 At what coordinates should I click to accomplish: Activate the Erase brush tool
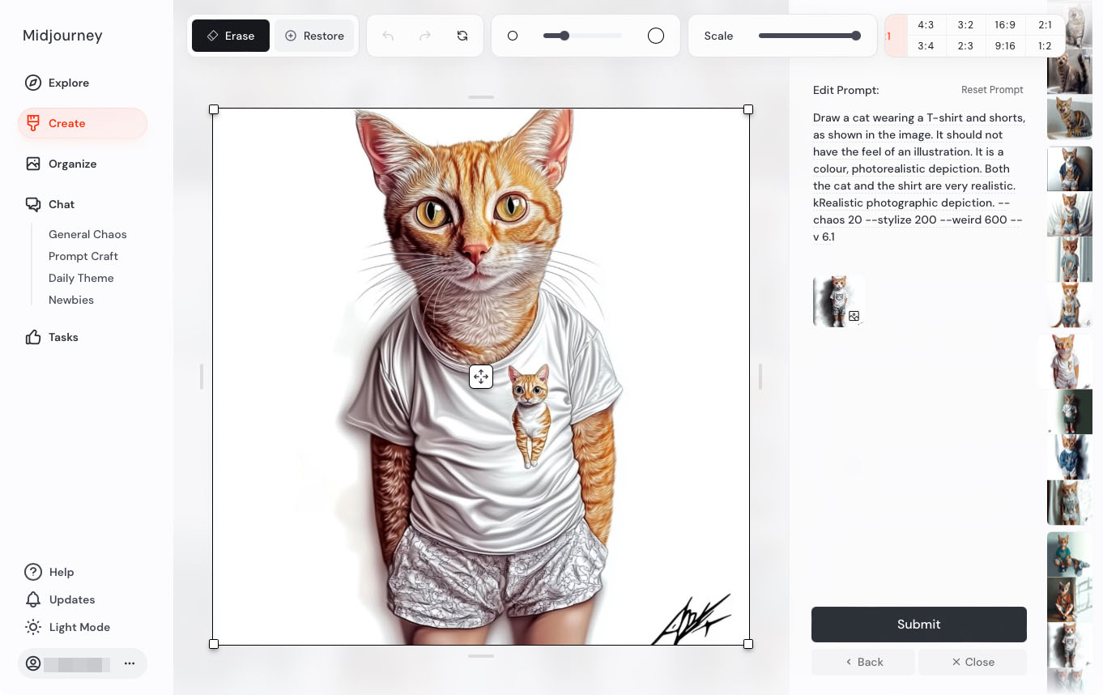(x=231, y=36)
